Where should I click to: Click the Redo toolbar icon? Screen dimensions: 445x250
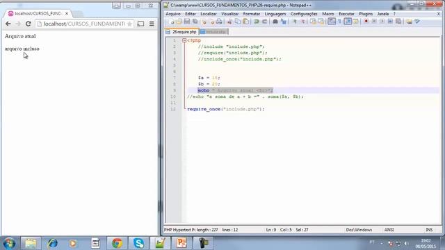coord(264,22)
